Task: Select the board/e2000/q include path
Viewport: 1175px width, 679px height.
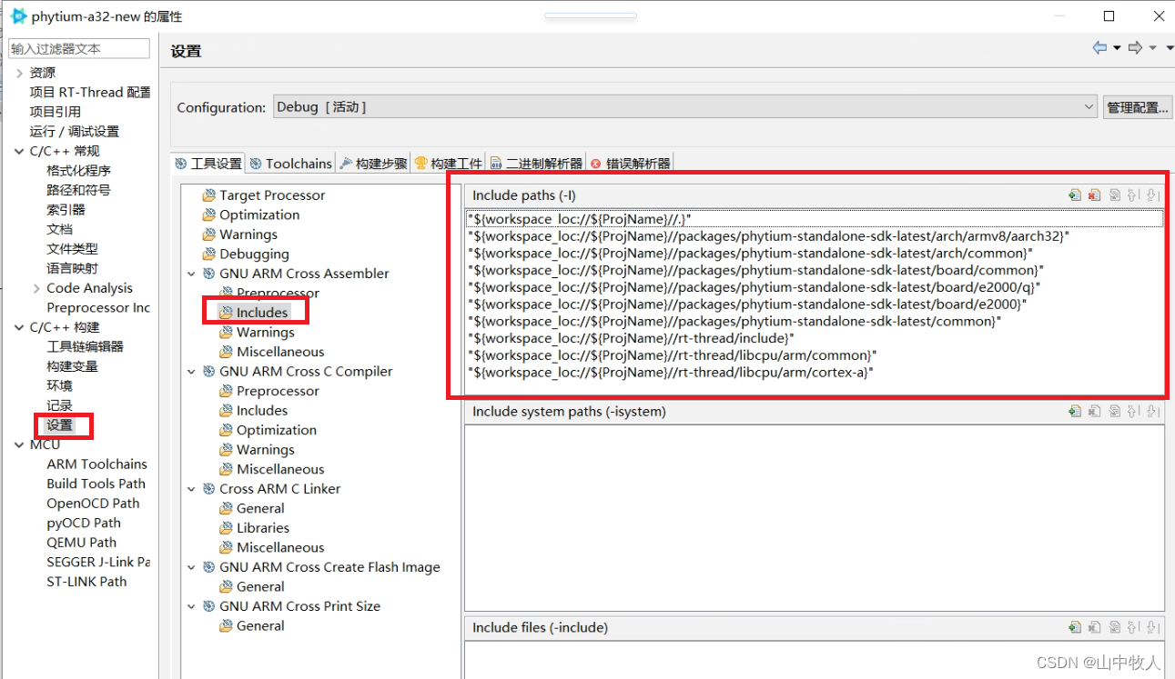Action: click(754, 287)
